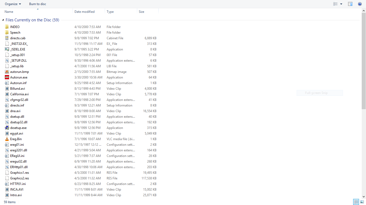Show the preview pane
This screenshot has width=366, height=205.
tap(350, 4)
